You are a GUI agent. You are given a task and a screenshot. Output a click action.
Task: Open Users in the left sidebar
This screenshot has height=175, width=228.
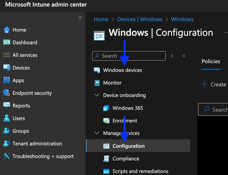[19, 118]
